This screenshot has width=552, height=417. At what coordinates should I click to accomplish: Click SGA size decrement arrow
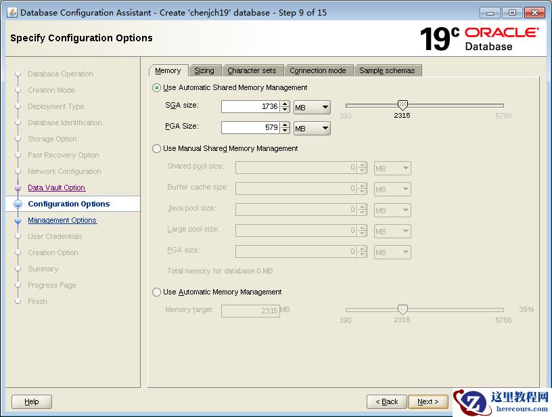pyautogui.click(x=285, y=110)
